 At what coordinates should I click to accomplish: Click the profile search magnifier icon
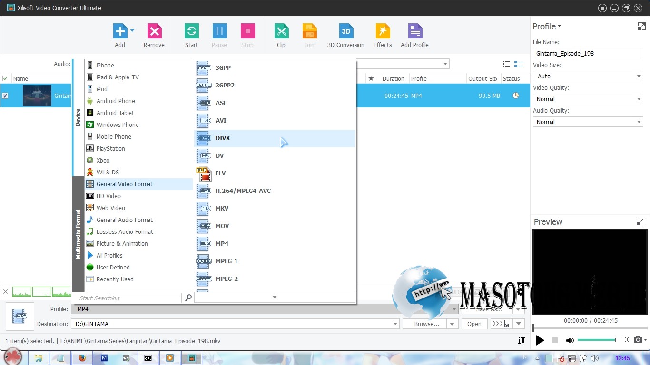(188, 298)
